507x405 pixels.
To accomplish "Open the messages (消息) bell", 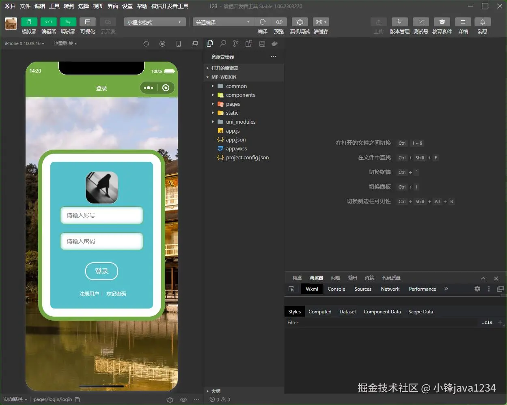I will tap(483, 22).
